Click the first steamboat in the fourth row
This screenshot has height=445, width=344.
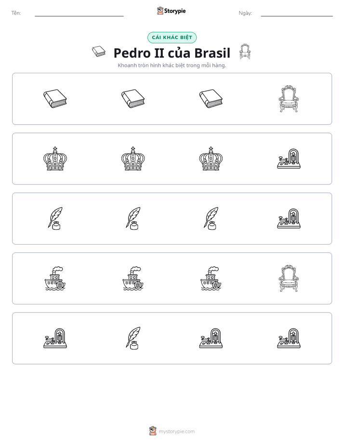click(55, 278)
